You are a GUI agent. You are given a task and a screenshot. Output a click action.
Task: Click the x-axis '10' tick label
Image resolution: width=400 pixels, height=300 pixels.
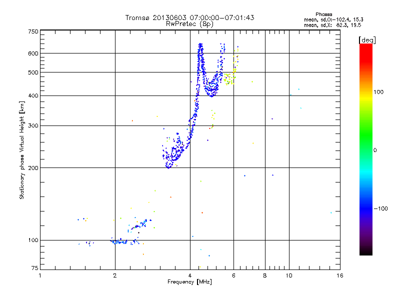(x=289, y=275)
